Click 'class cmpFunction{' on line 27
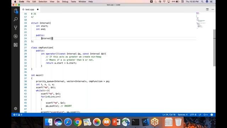227x128 pixels. [x=42, y=48]
